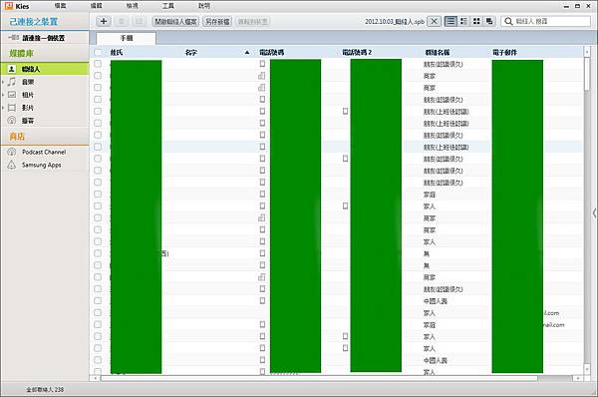Click the 全部聯絡人 238 status bar text

coord(45,389)
